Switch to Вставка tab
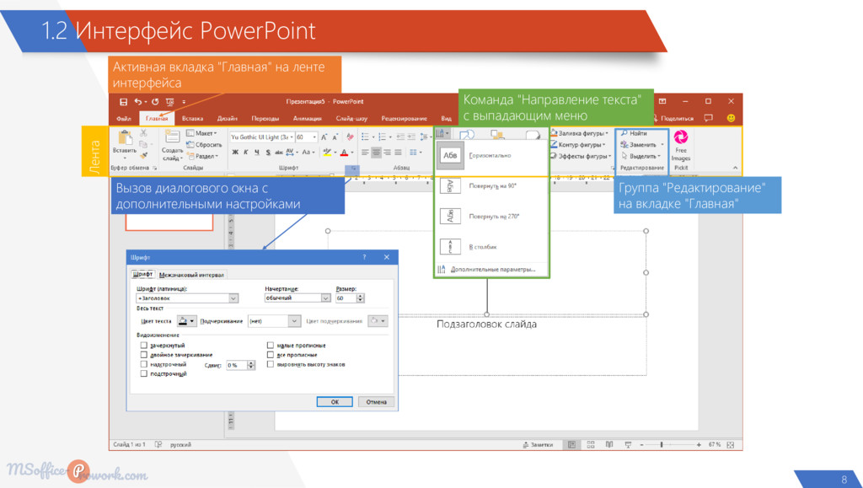This screenshot has height=488, width=863. tap(193, 118)
